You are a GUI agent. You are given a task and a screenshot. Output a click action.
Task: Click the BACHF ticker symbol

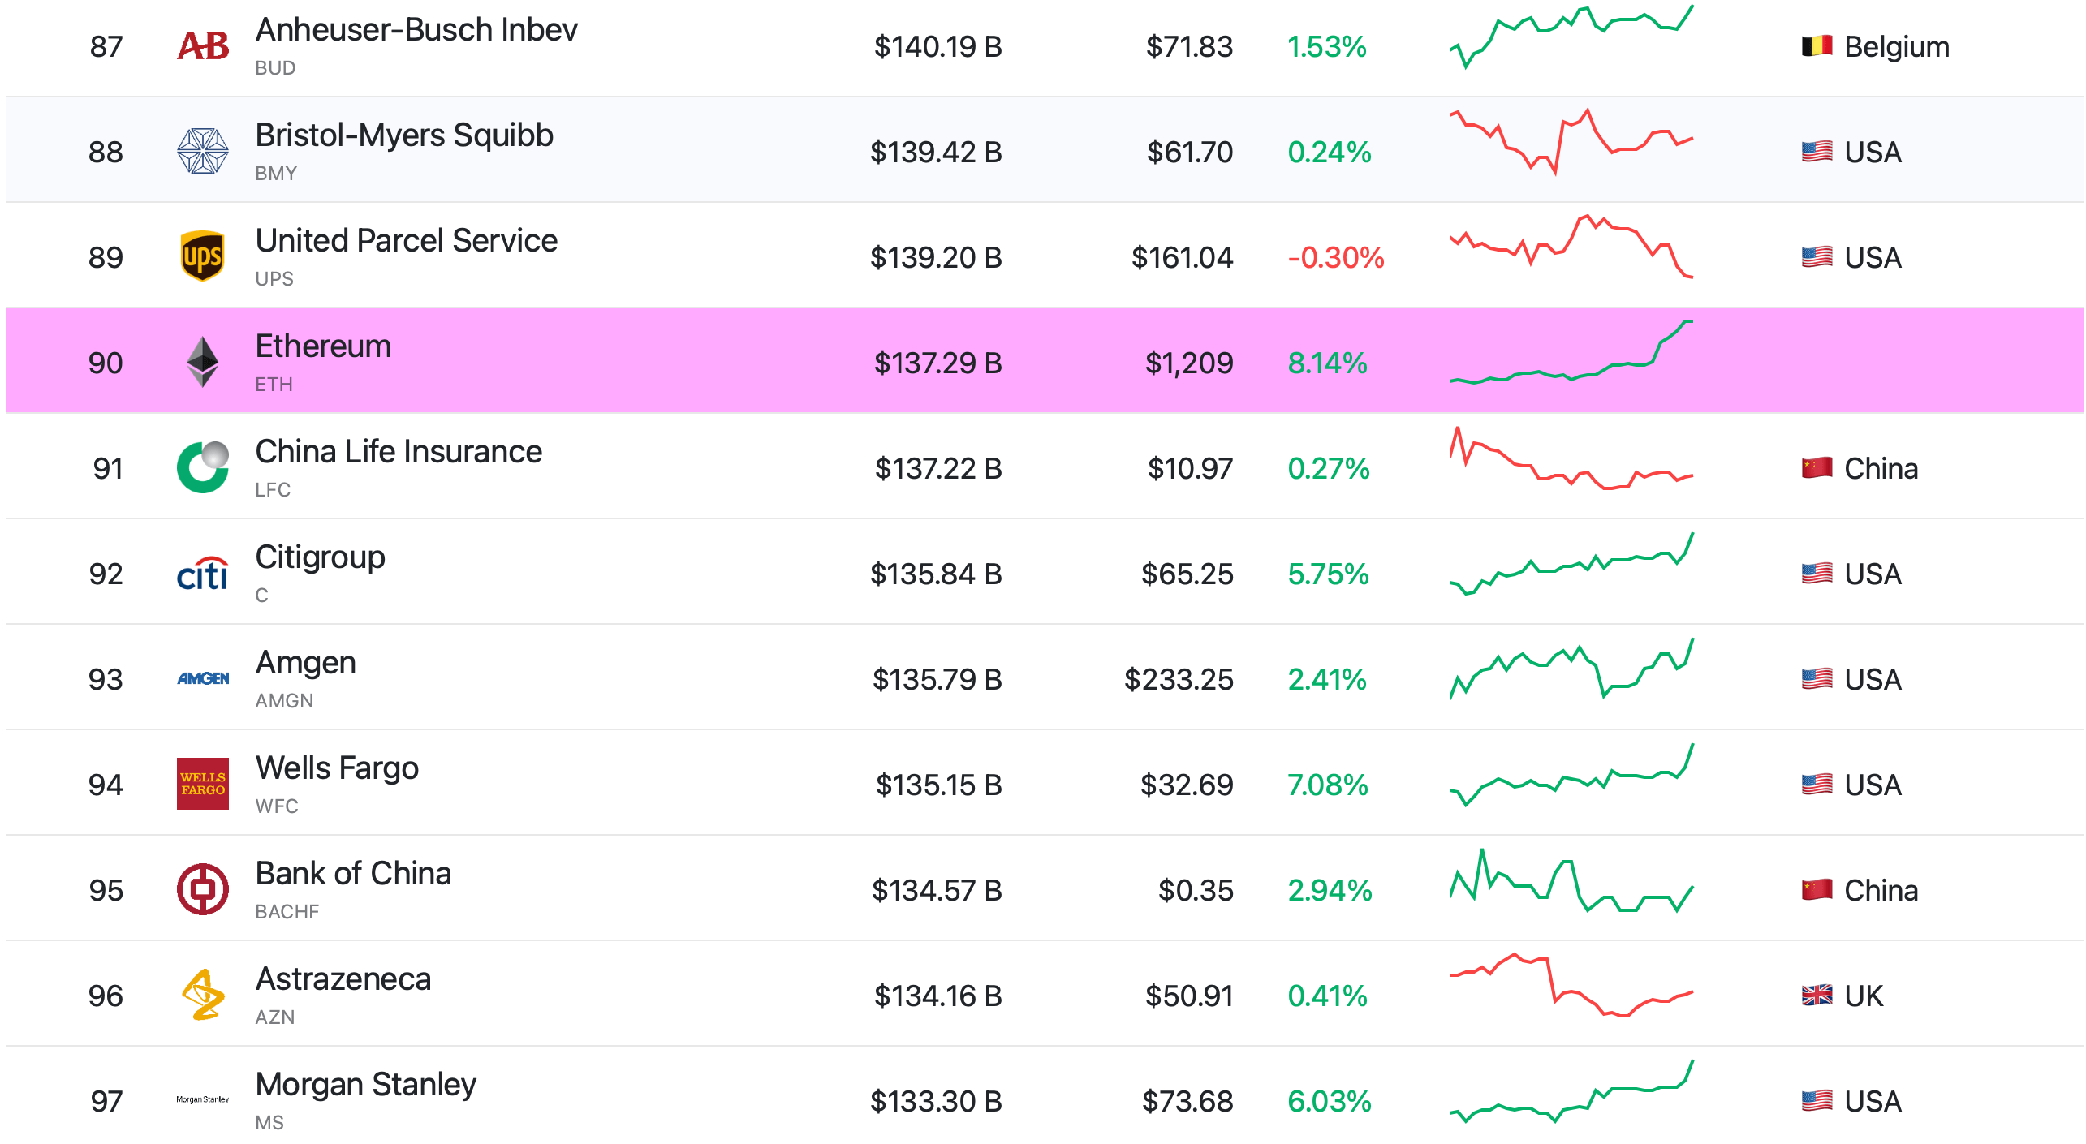(287, 912)
